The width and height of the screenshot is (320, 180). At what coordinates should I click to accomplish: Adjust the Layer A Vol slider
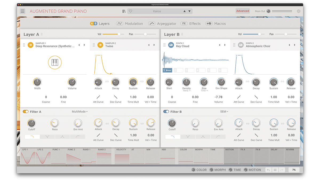point(113,34)
